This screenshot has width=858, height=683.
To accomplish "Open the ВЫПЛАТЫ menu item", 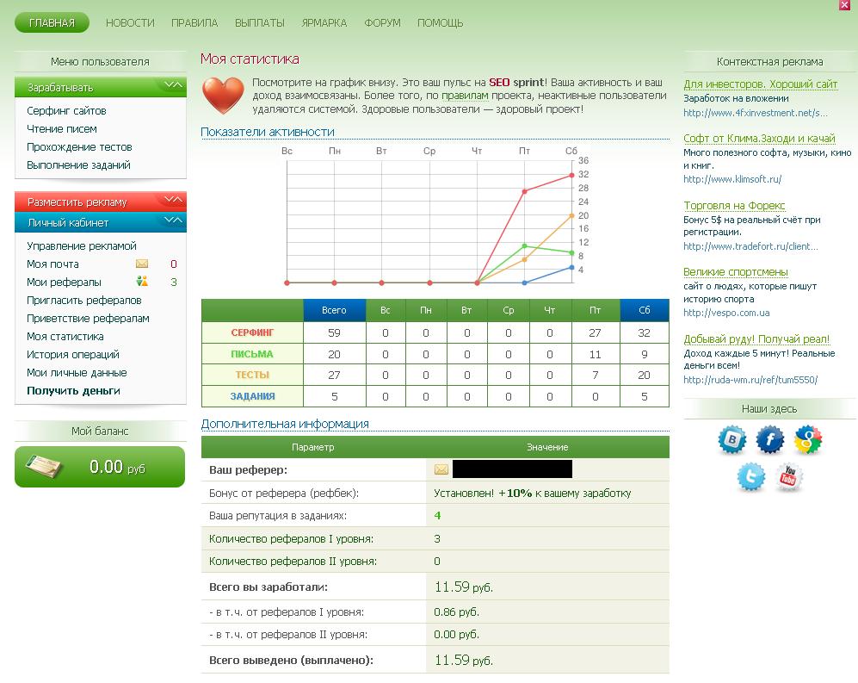I will pyautogui.click(x=259, y=23).
